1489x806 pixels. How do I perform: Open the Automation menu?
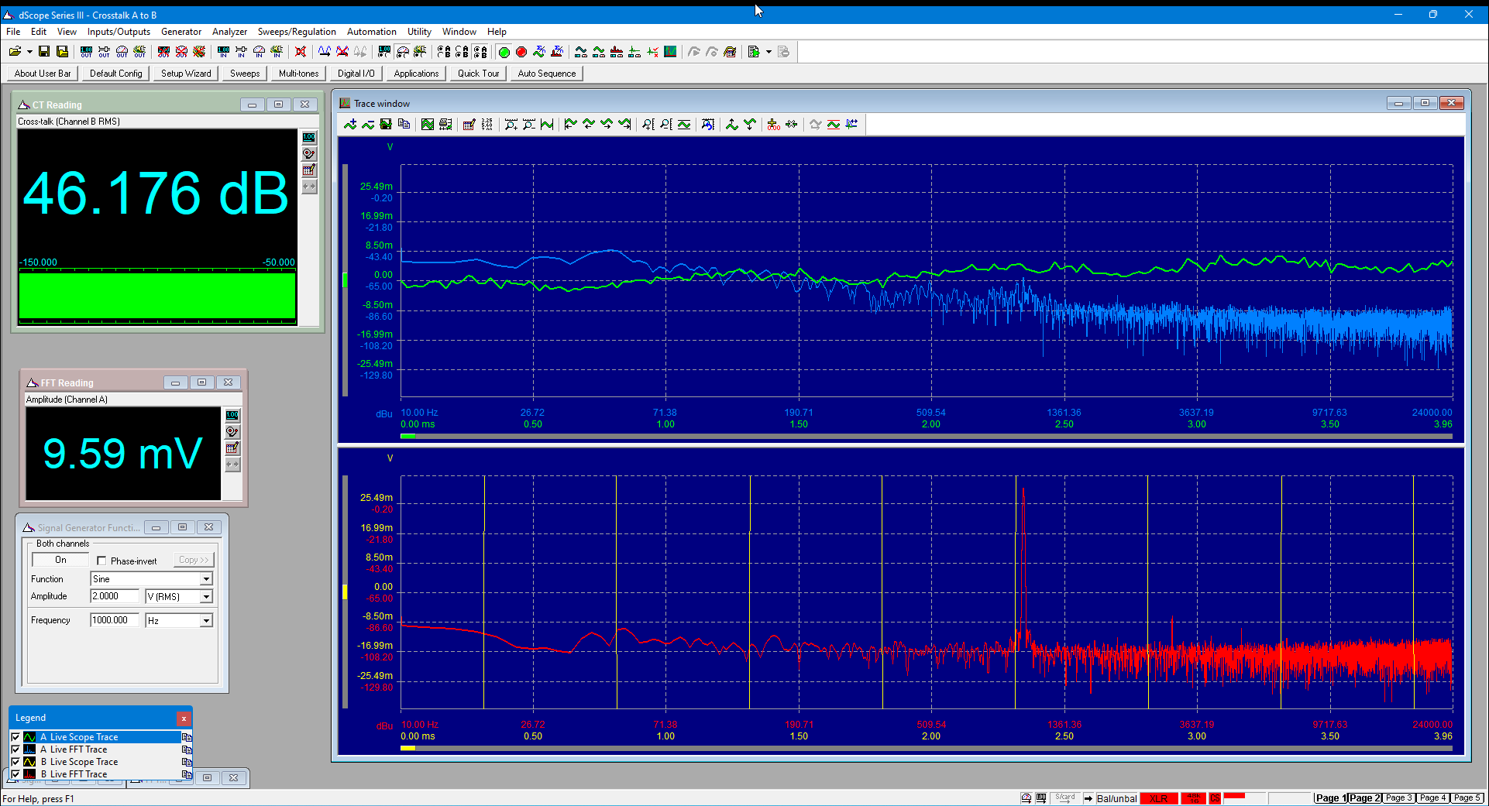pos(372,32)
